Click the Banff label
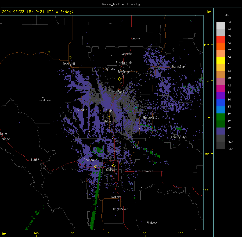The height and width of the screenshot is (237, 242). coord(35,160)
